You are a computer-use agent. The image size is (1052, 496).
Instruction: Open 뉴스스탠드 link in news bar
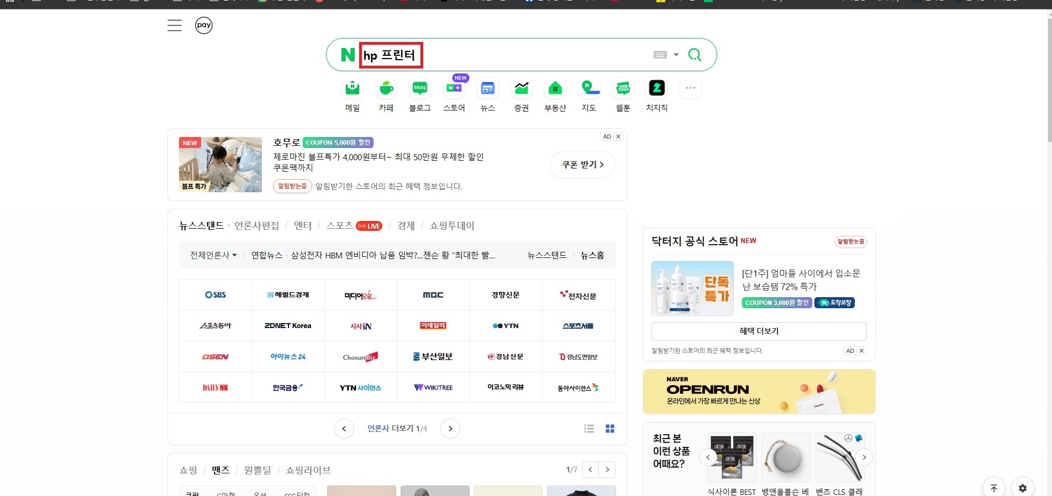pyautogui.click(x=547, y=255)
